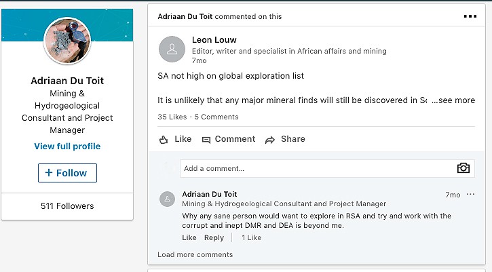This screenshot has height=272, width=492.
Task: Click the Comment speech bubble icon
Action: [x=206, y=140]
